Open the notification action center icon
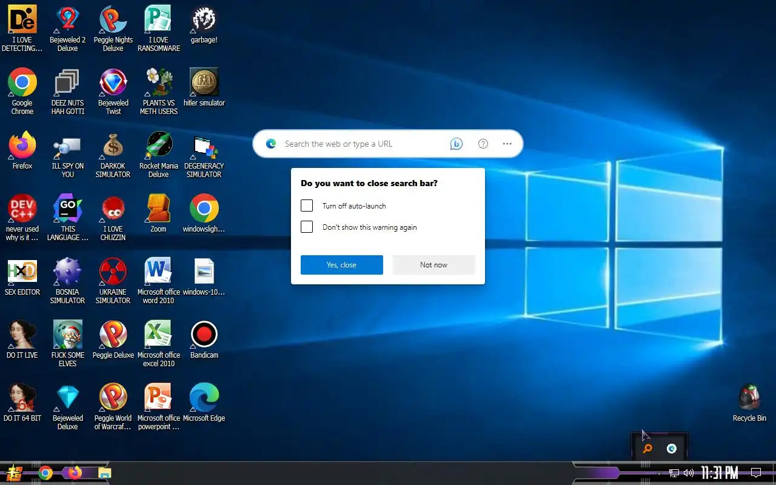This screenshot has height=485, width=776. (x=756, y=473)
